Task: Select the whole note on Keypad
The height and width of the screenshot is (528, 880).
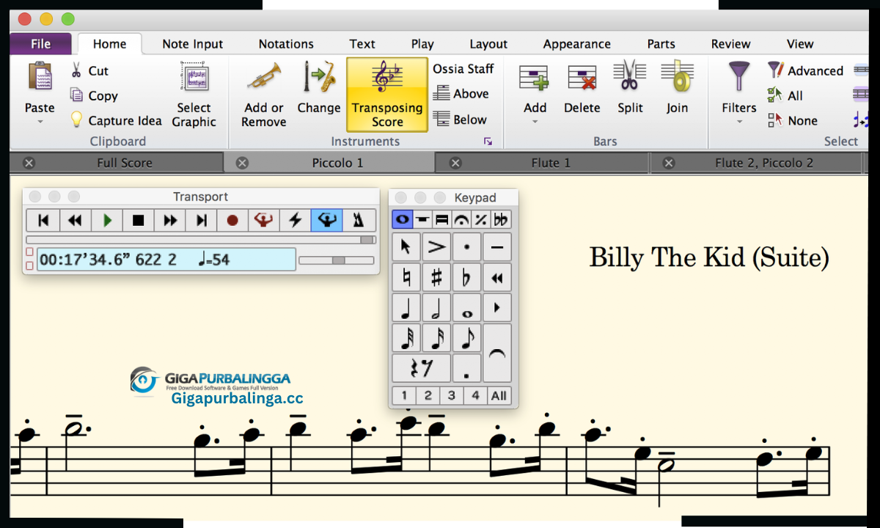Action: 466,308
